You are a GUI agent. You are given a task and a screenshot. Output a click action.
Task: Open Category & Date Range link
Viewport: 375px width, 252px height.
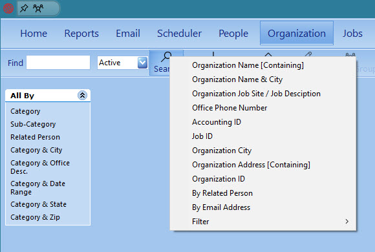coord(37,188)
